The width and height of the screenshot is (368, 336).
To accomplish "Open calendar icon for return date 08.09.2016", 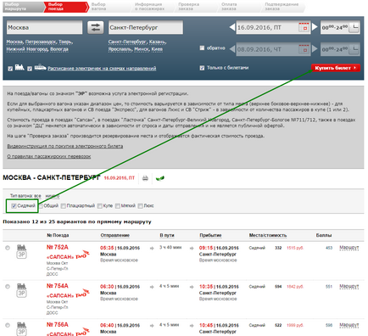I will pos(304,49).
